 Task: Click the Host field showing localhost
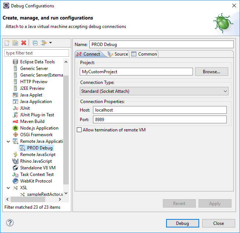pos(160,110)
